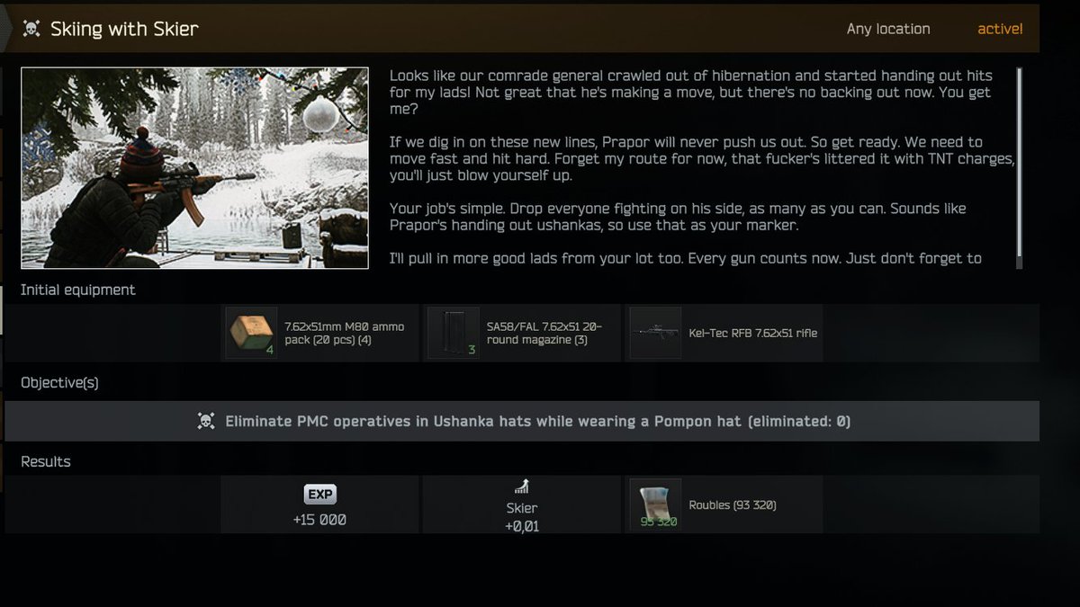
Task: Click the '+15 000' experience value
Action: 319,520
